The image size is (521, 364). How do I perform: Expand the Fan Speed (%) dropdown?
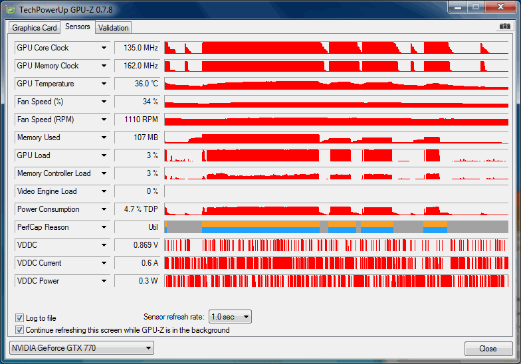pos(104,102)
